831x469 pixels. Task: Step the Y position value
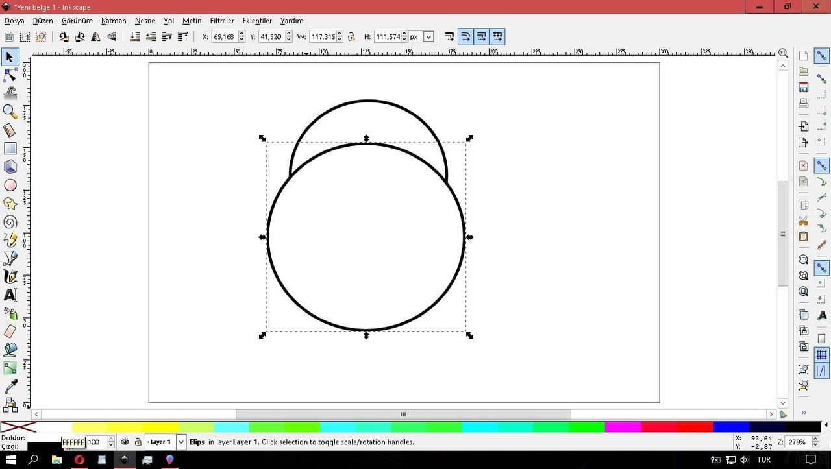pos(288,37)
